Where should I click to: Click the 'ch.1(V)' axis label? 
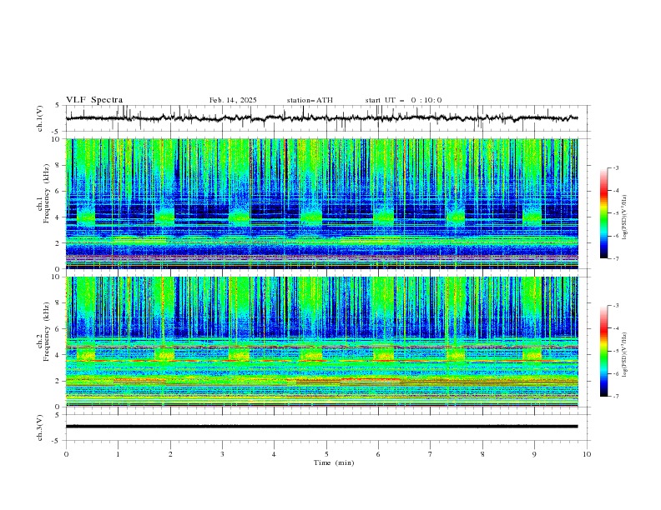click(40, 118)
